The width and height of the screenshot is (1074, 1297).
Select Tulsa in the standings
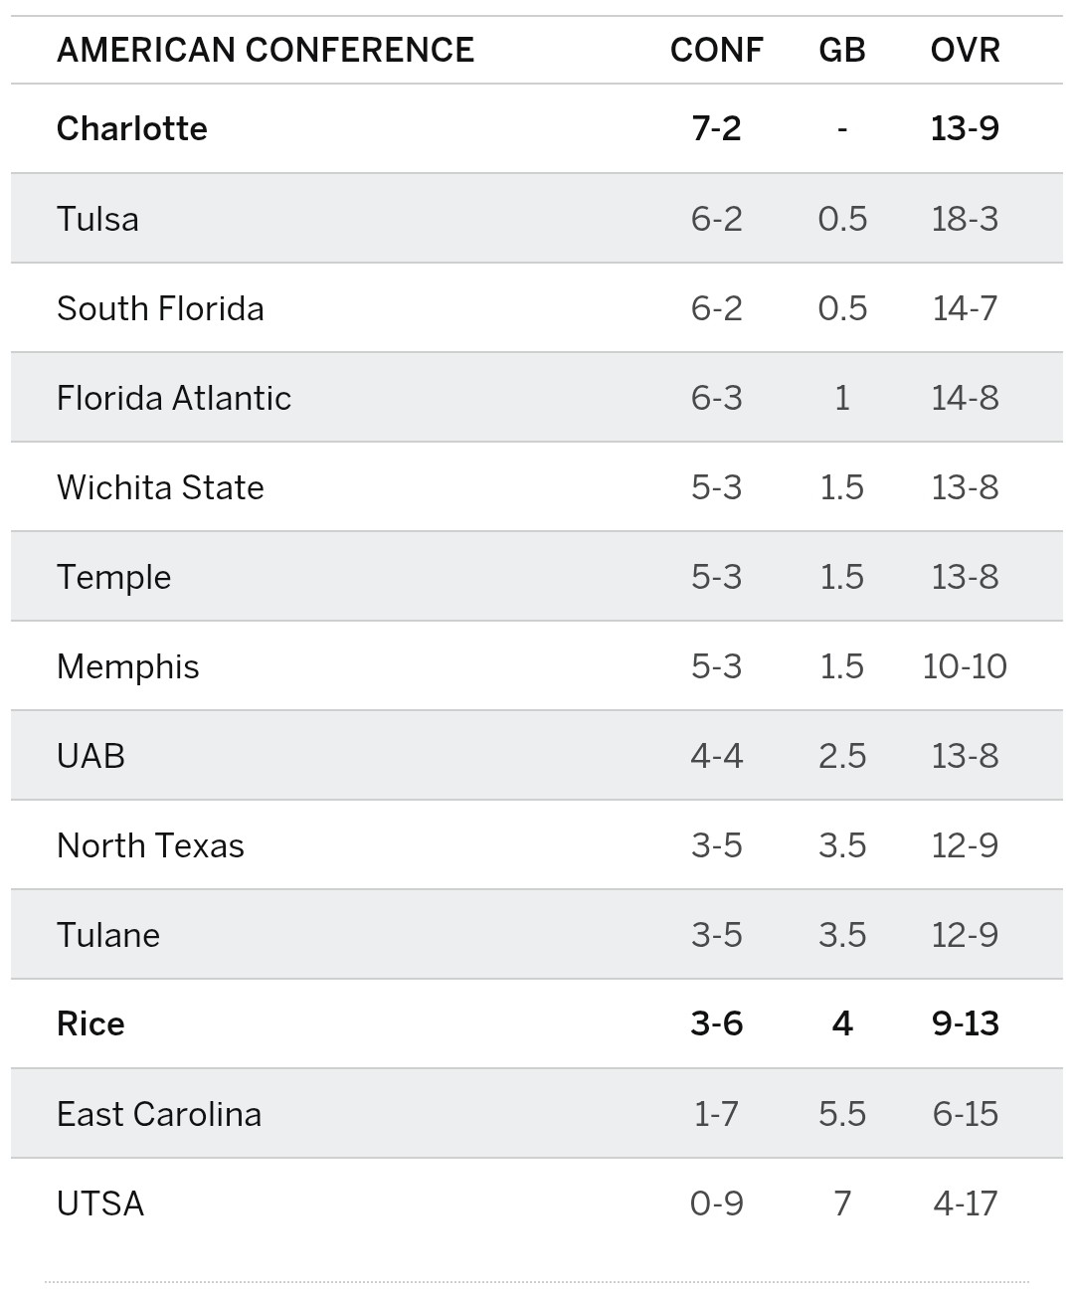(x=97, y=219)
